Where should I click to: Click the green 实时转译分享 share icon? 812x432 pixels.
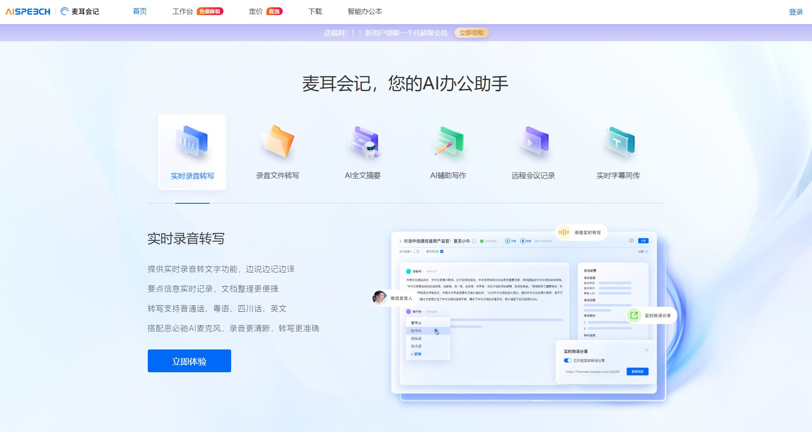pos(634,316)
